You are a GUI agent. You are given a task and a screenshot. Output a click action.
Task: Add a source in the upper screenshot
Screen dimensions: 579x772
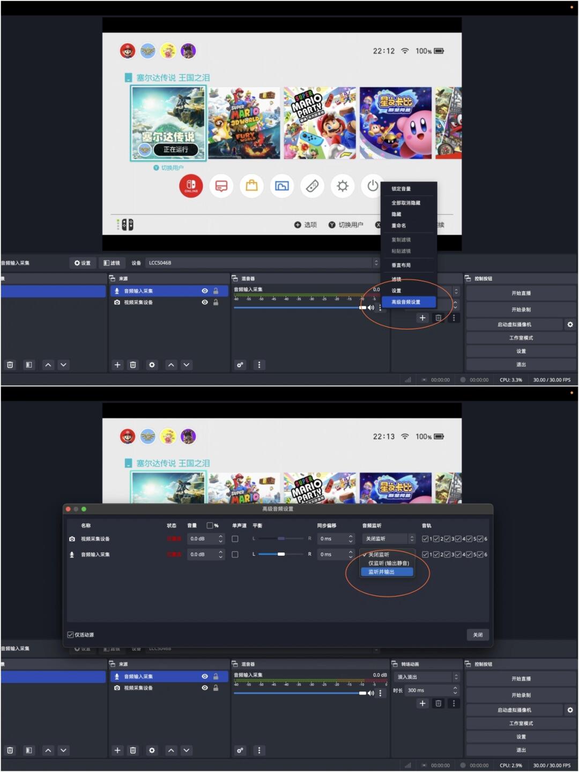pyautogui.click(x=117, y=365)
